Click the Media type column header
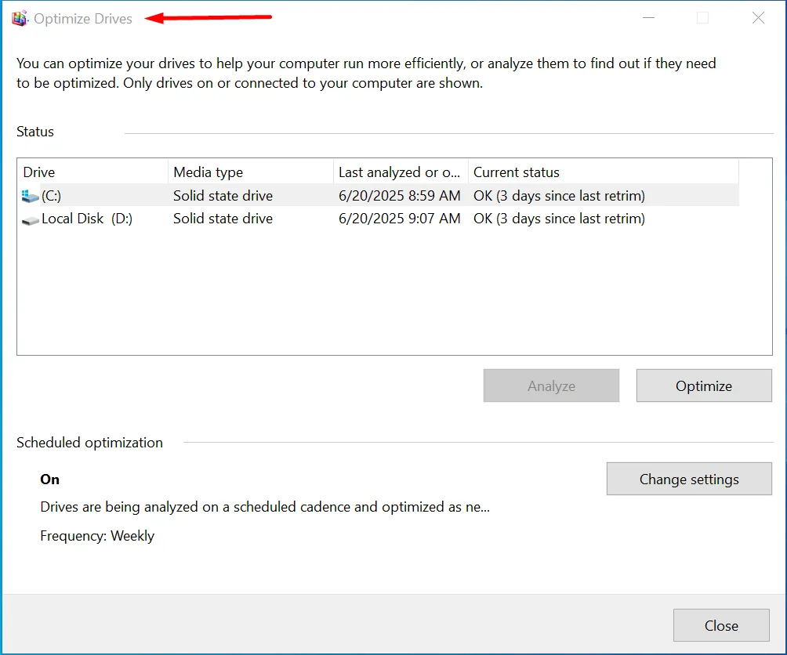Image resolution: width=787 pixels, height=655 pixels. pyautogui.click(x=250, y=172)
